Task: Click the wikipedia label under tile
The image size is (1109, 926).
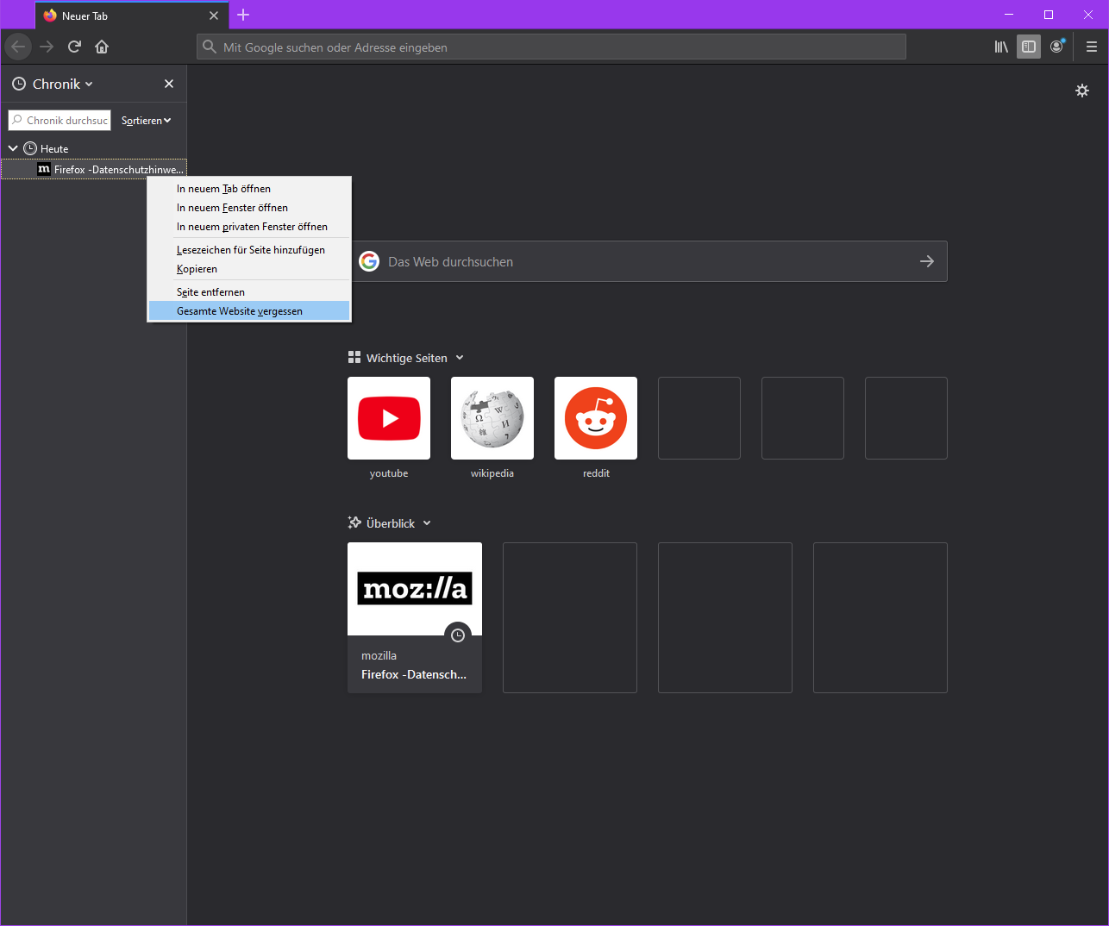Action: click(492, 473)
